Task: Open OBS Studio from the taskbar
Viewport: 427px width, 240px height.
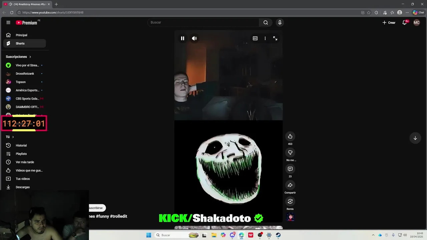Action: pyautogui.click(x=260, y=235)
